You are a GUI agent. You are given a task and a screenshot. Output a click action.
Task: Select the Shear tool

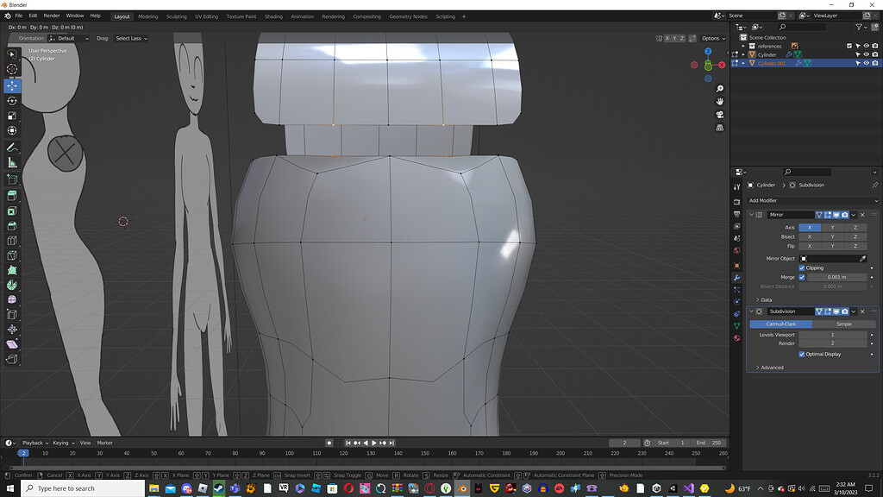tap(12, 344)
